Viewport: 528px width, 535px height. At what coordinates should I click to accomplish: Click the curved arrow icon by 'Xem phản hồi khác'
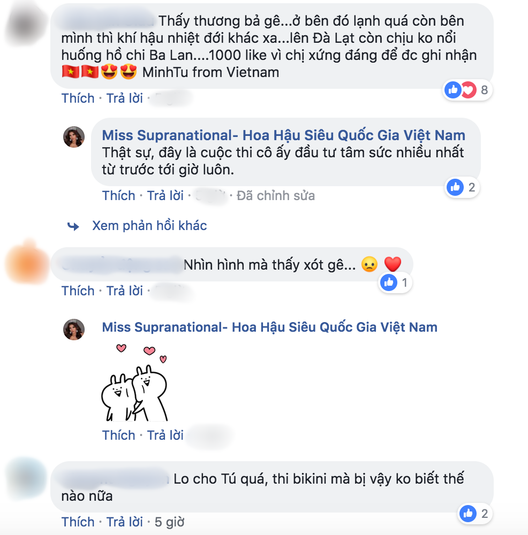click(73, 226)
